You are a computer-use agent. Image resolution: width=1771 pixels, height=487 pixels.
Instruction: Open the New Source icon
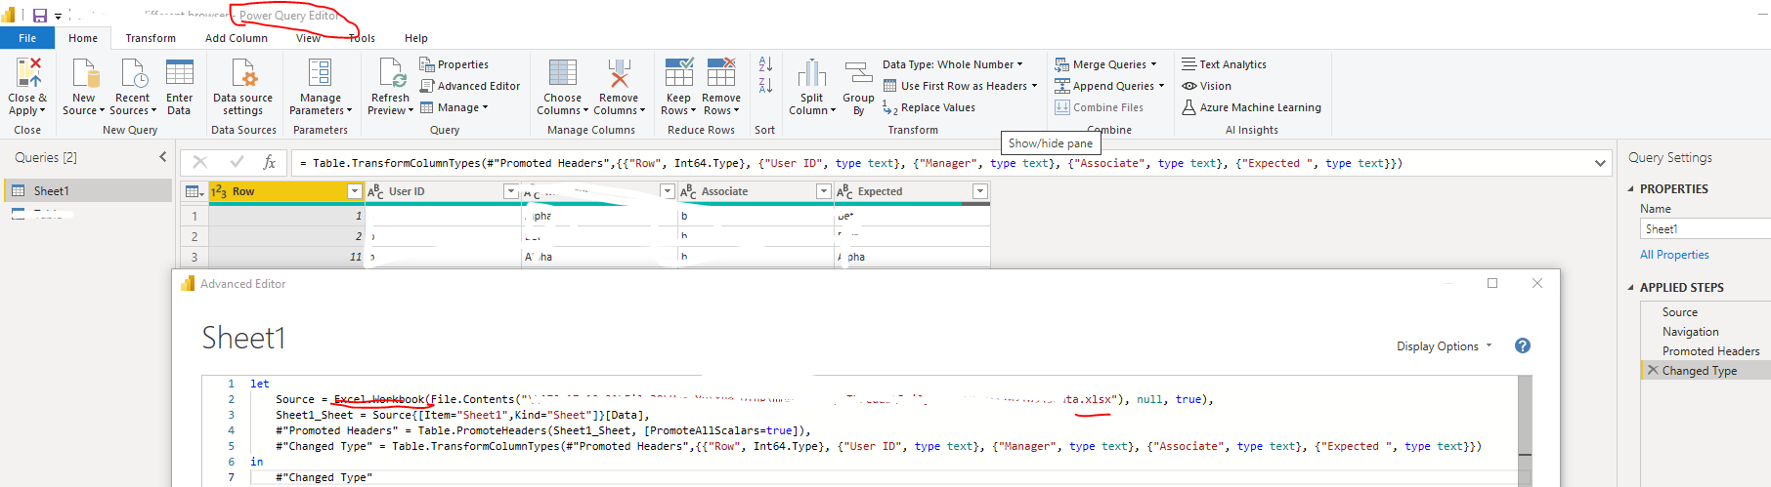point(85,73)
